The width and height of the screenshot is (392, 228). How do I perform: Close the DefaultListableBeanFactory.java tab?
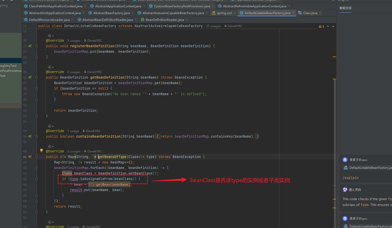coord(293,13)
